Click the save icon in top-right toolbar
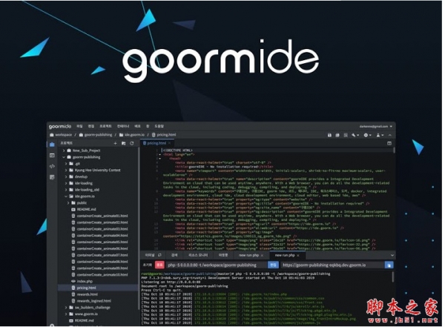The image size is (445, 327). [329, 135]
